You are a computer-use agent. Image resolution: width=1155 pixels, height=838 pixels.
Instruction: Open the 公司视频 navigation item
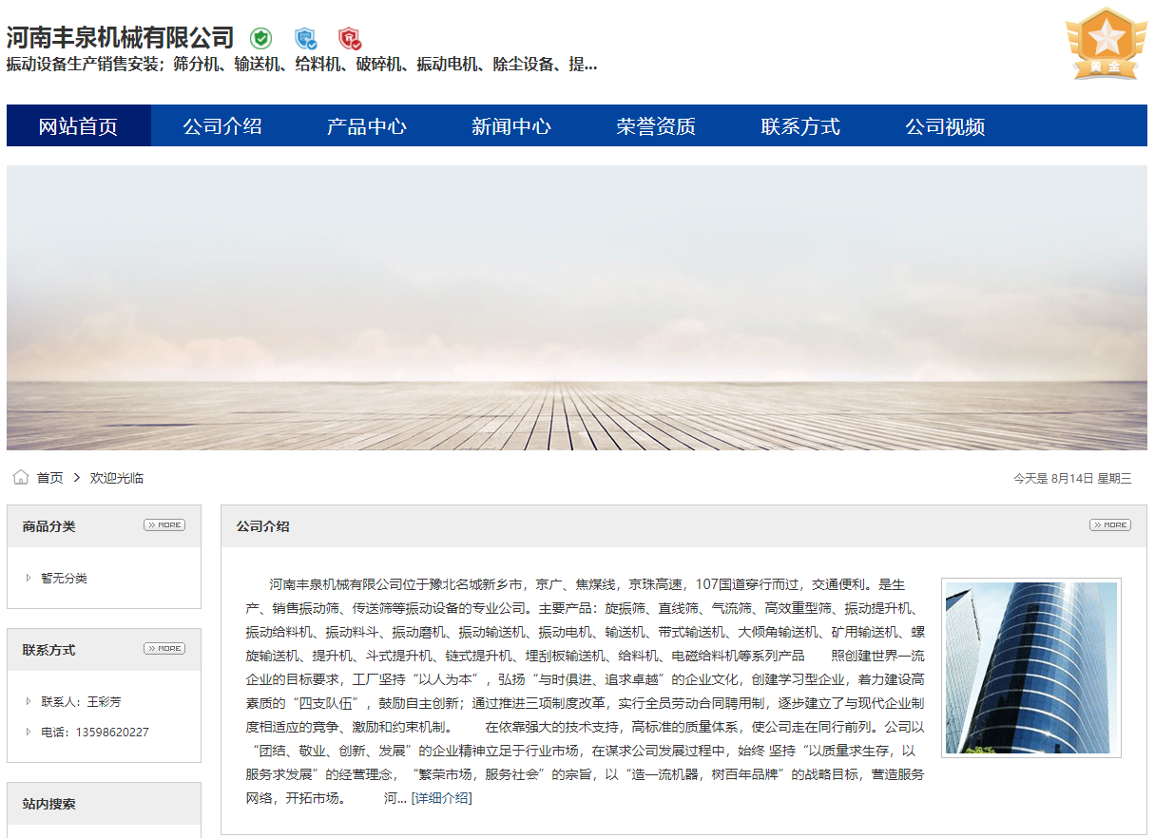[945, 126]
